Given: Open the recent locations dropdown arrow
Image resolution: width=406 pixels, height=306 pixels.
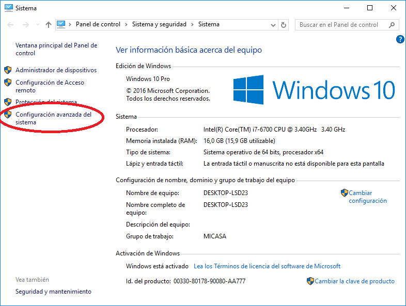Looking at the screenshot, I should (x=38, y=25).
